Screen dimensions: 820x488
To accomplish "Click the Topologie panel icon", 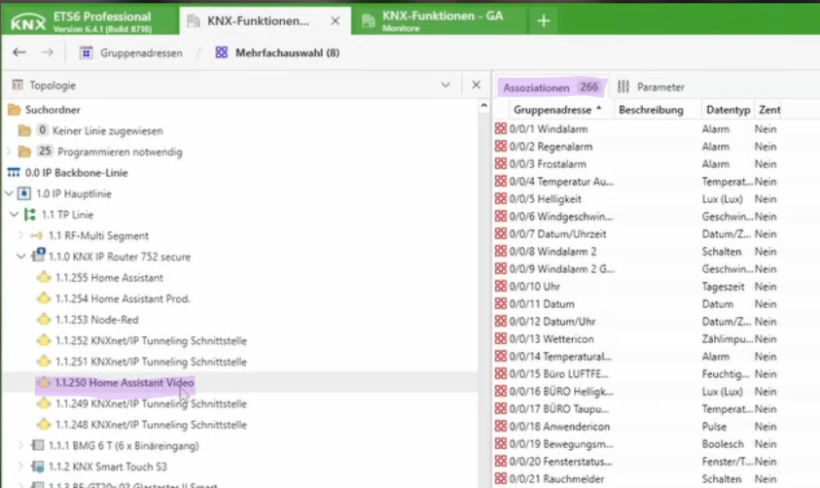I will (18, 85).
